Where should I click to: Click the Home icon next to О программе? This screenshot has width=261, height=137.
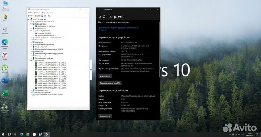coord(100,17)
